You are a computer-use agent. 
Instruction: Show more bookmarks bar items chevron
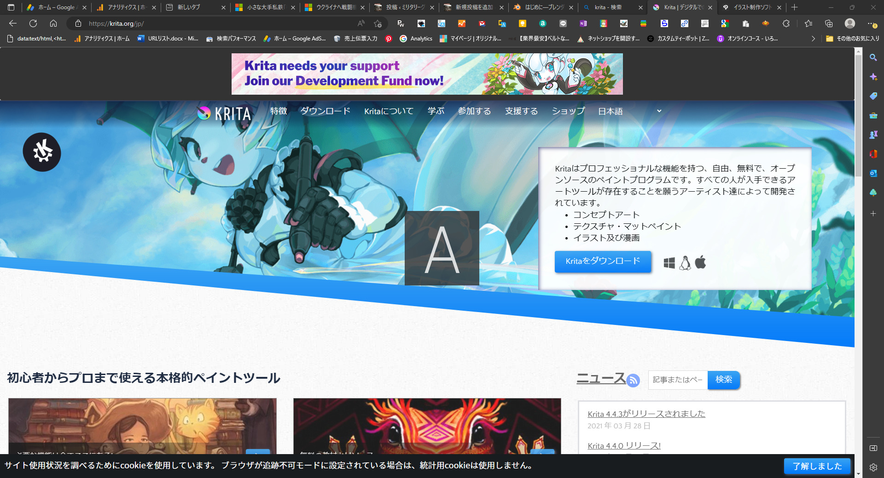813,39
